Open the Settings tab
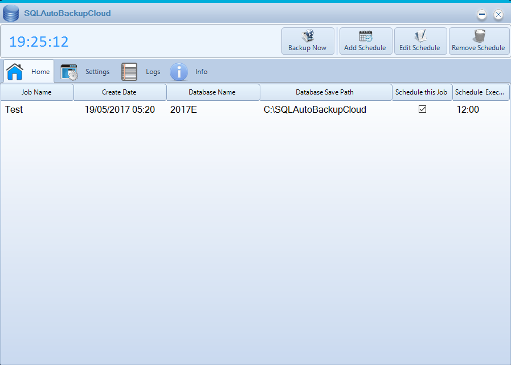 pos(85,72)
